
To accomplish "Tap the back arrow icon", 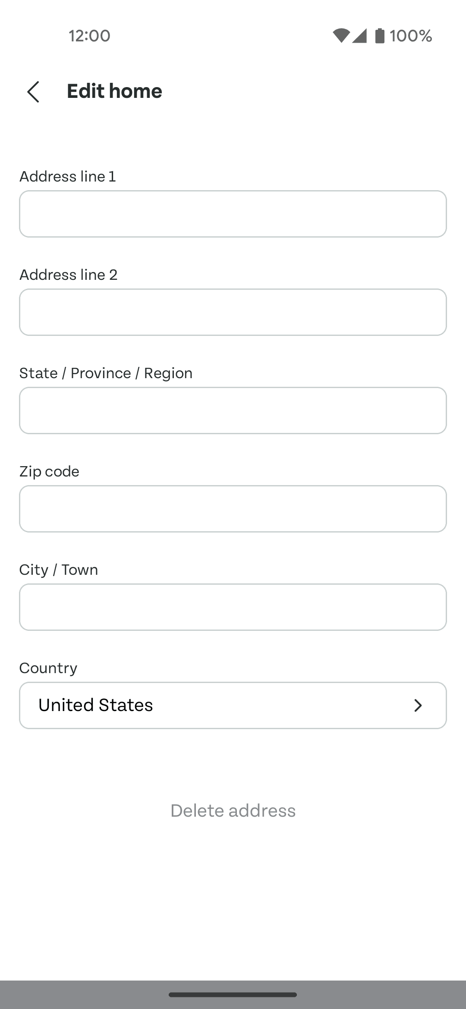I will point(33,91).
